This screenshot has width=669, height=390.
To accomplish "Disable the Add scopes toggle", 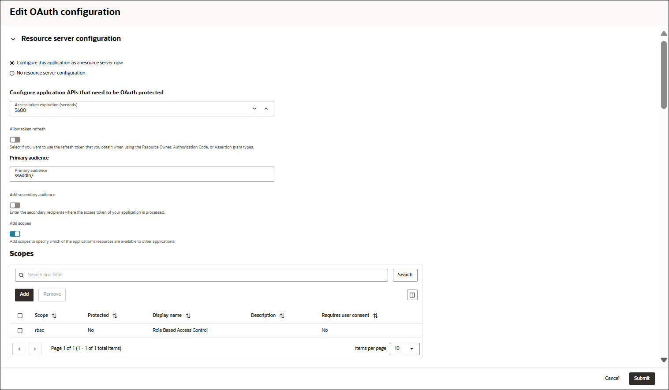I will coord(15,234).
